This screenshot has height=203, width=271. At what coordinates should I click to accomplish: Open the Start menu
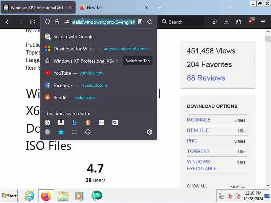click(x=9, y=196)
